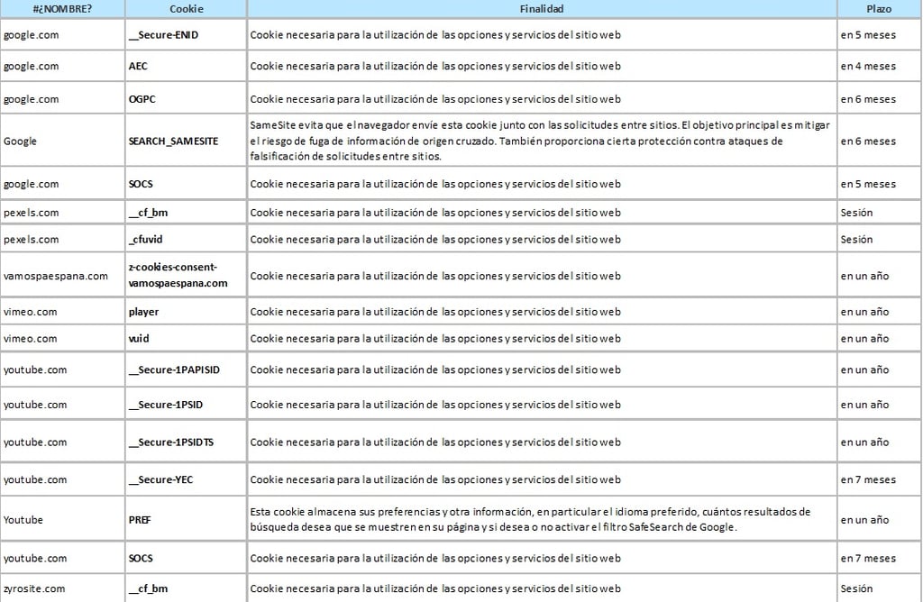The width and height of the screenshot is (923, 602).
Task: Click google.com domain in the AEC row
Action: tap(32, 66)
